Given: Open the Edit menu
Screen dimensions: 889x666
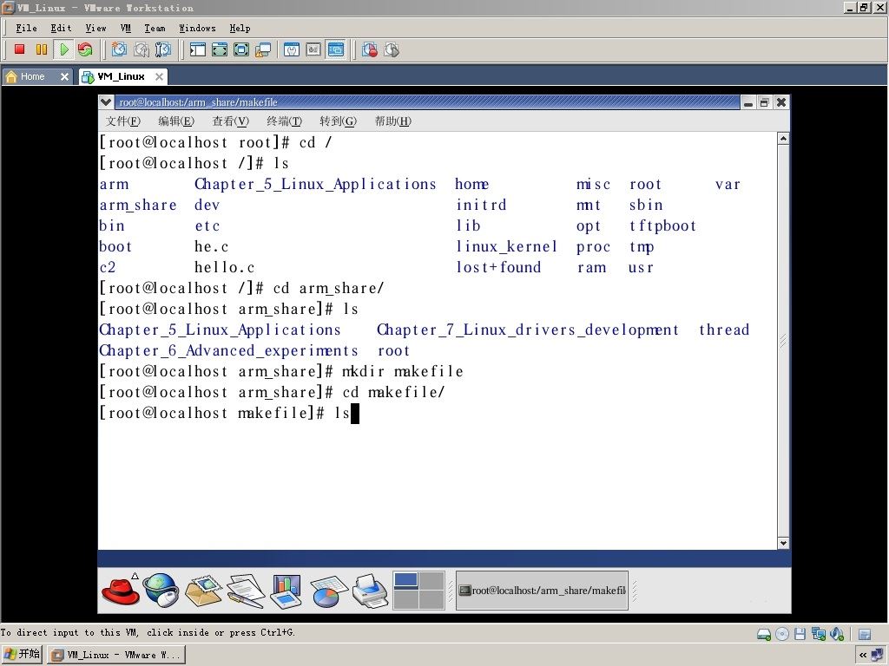Looking at the screenshot, I should [x=61, y=29].
